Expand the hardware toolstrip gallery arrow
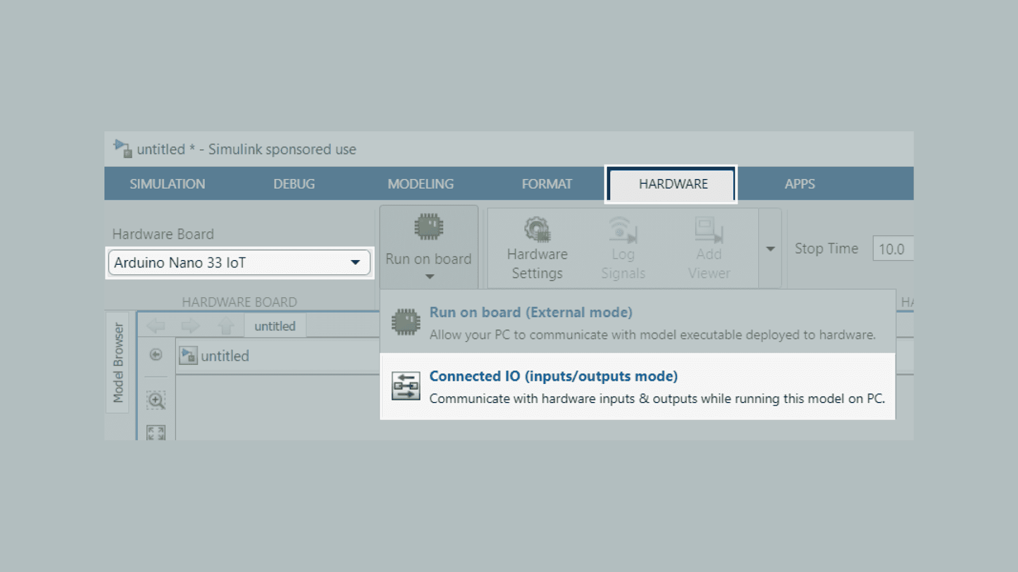The image size is (1018, 572). 770,249
